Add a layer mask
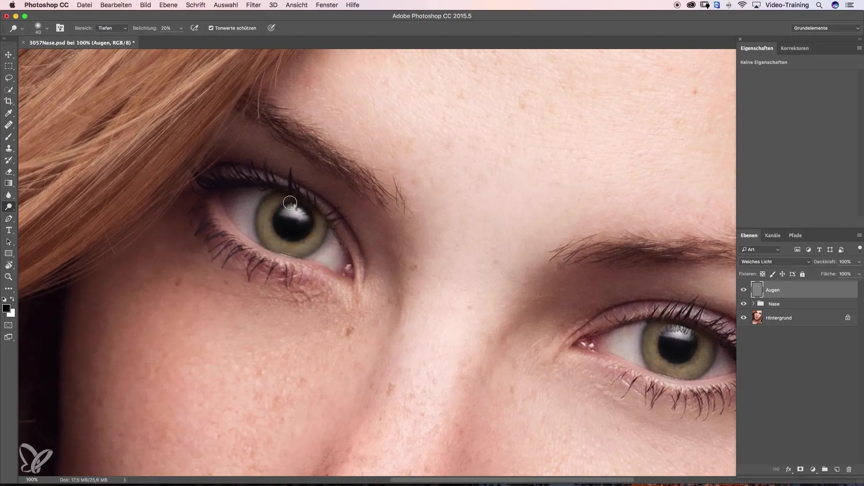This screenshot has width=864, height=486. 801,469
